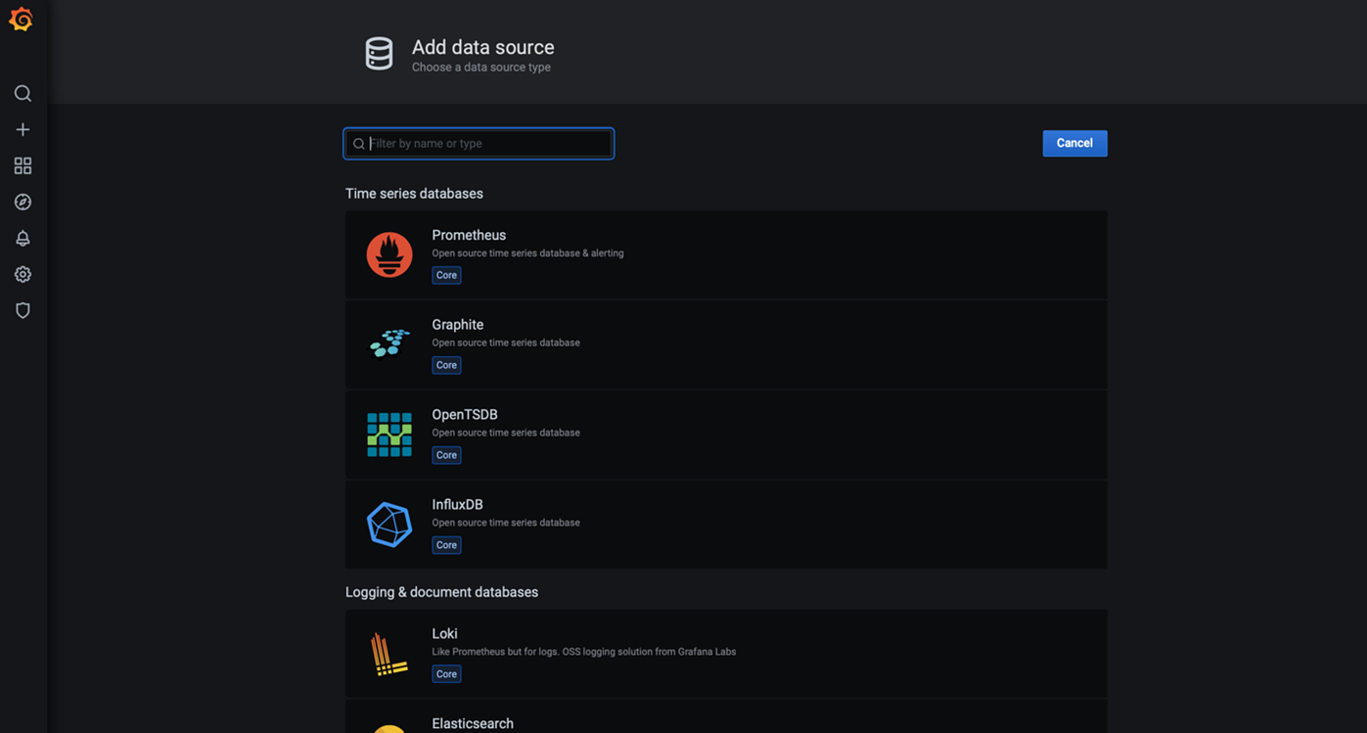The image size is (1367, 733).
Task: Click the Core badge under InfluxDB
Action: pos(446,545)
